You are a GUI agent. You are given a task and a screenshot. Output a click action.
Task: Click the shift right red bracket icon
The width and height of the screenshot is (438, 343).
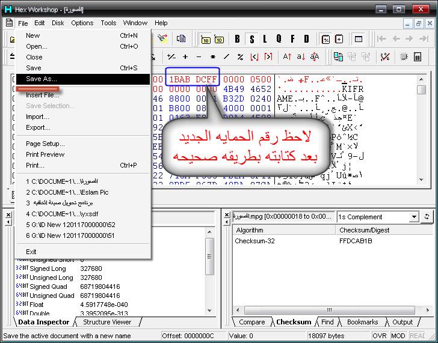(268, 57)
